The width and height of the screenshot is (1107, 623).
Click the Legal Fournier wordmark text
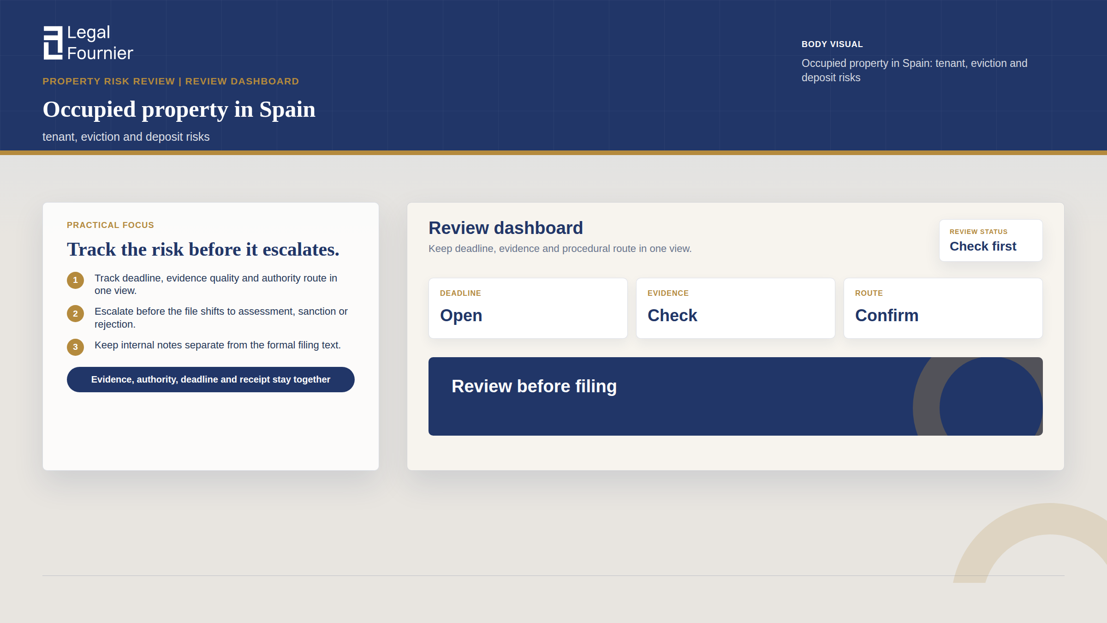click(x=100, y=43)
